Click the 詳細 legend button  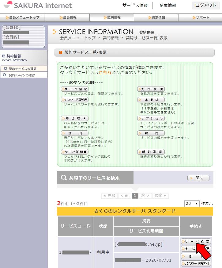pos(75,133)
